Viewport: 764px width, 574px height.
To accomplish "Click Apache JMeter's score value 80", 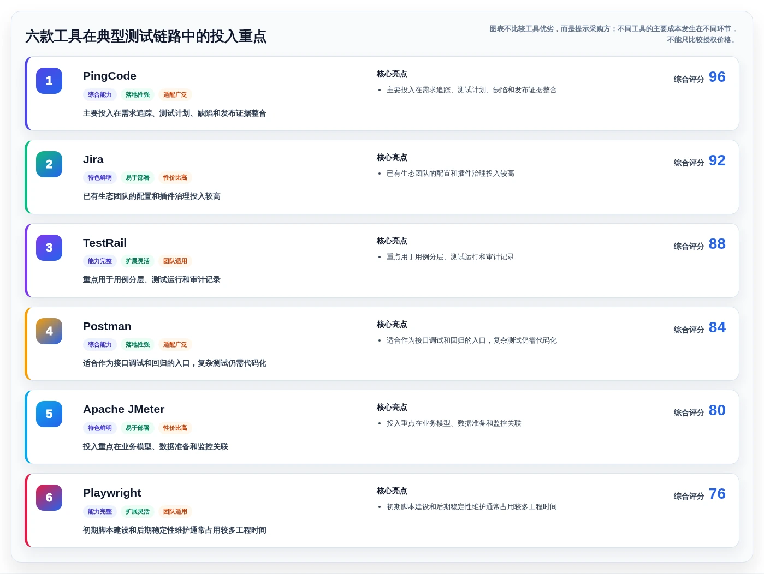I will (x=717, y=410).
